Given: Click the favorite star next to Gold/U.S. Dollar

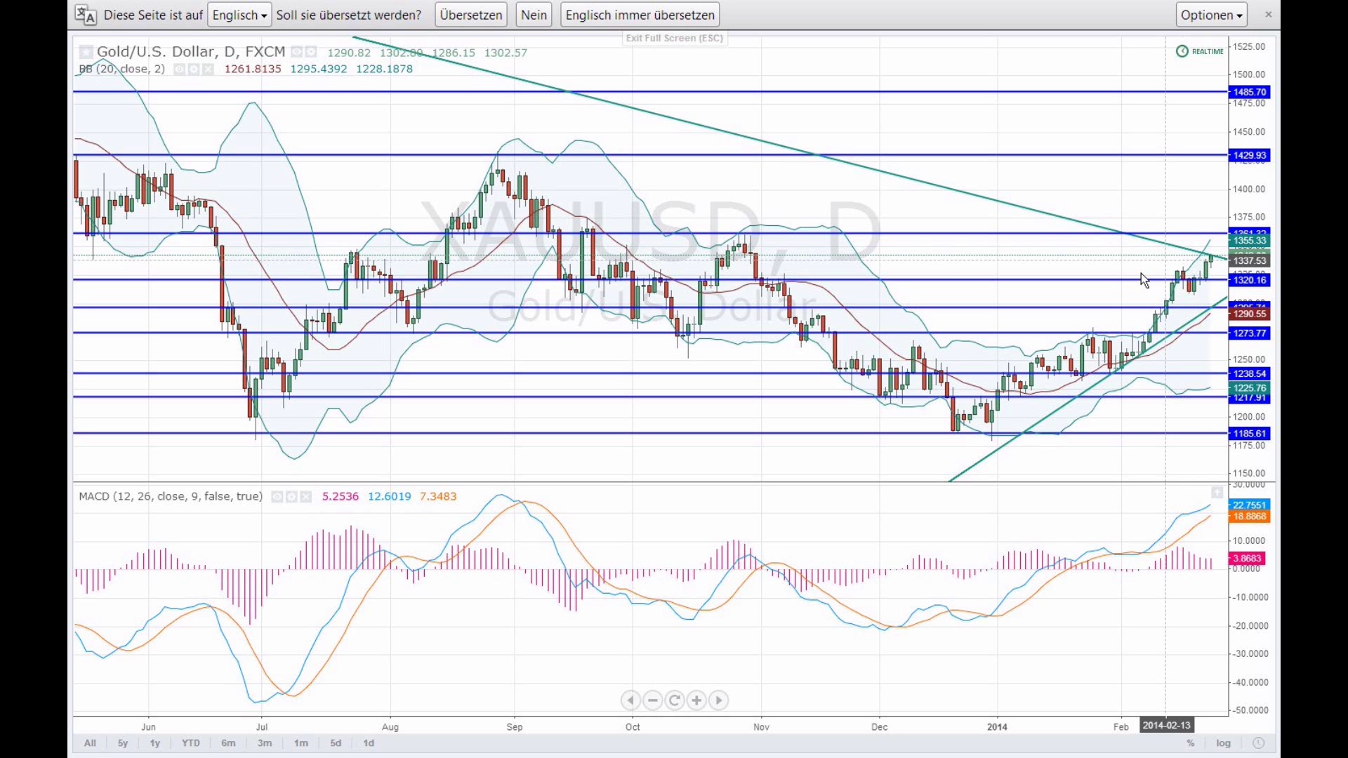Looking at the screenshot, I should 86,52.
